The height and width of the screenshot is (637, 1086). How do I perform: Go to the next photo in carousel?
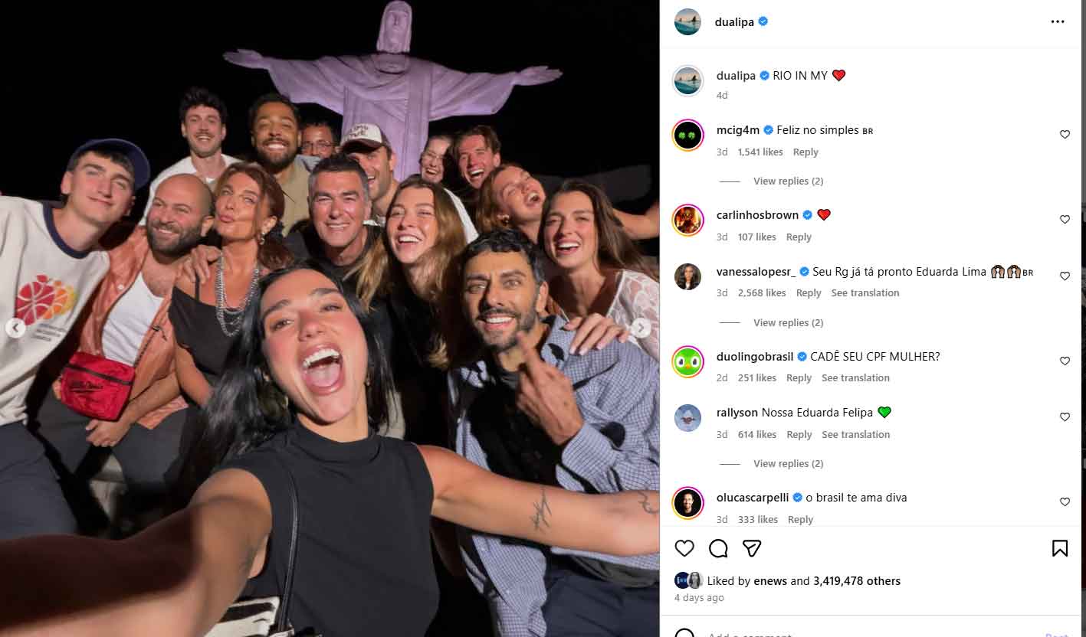[641, 328]
